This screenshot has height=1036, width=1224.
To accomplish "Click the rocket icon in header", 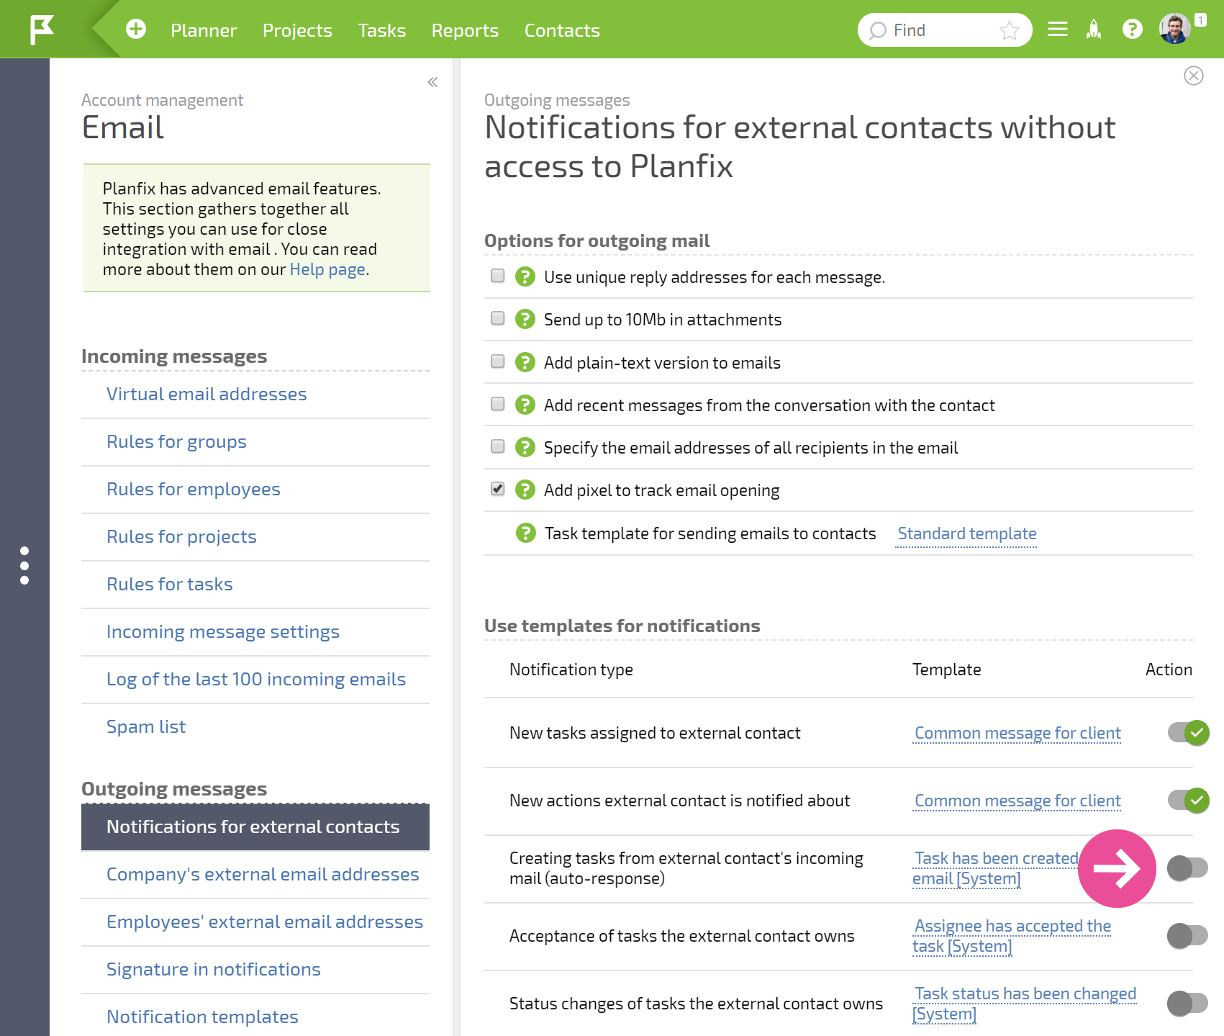I will click(1094, 30).
